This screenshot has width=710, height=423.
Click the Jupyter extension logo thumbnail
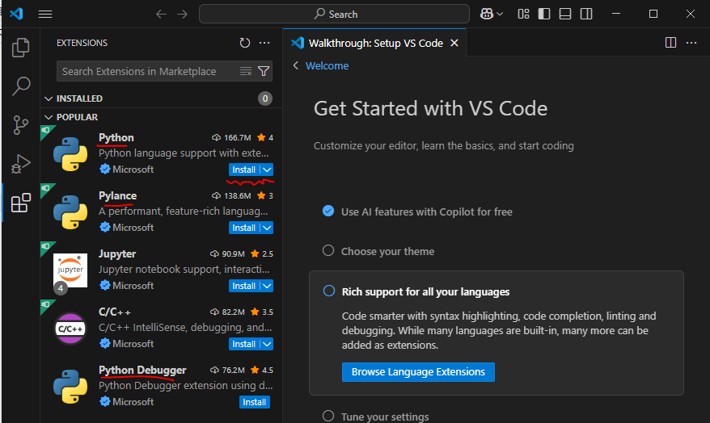click(x=70, y=270)
